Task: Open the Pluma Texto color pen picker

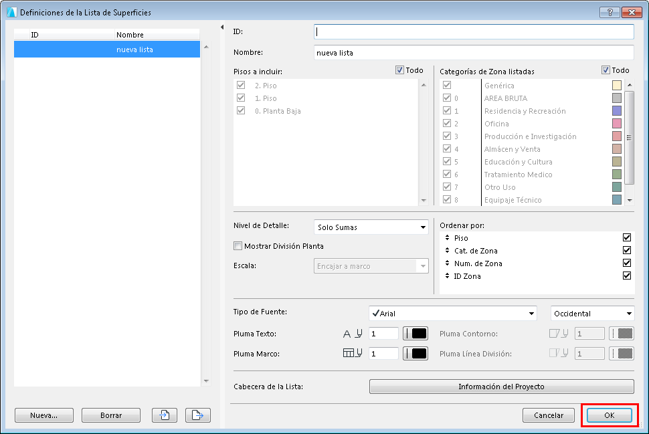Action: (415, 334)
